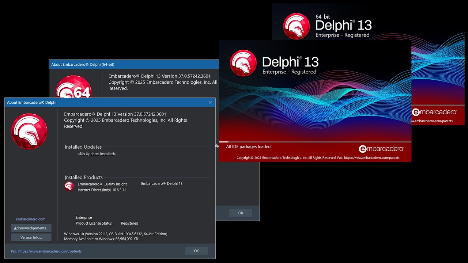Click the 'Enterprise' edition label in the About dialog
Image resolution: width=468 pixels, height=263 pixels.
[x=84, y=217]
